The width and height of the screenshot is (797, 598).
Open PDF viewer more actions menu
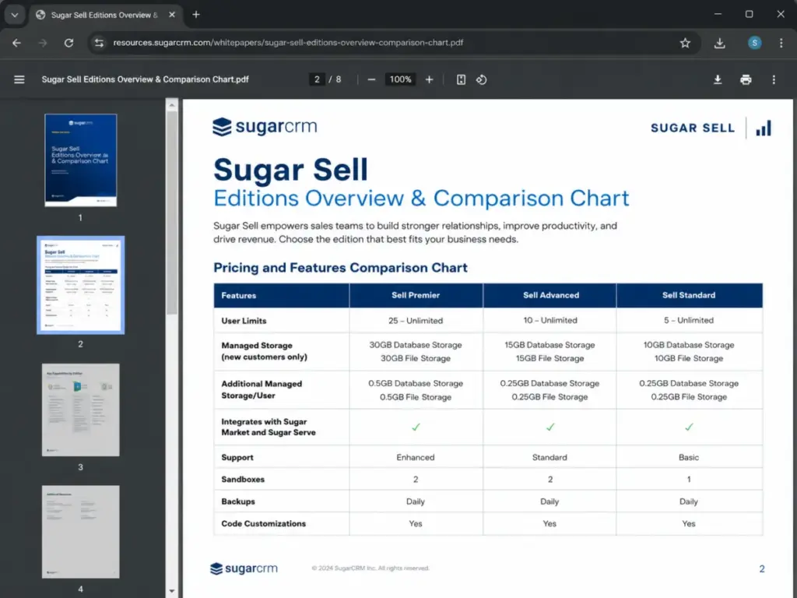click(774, 79)
